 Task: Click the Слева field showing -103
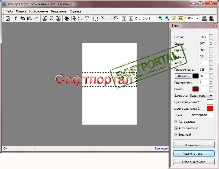[204, 37]
